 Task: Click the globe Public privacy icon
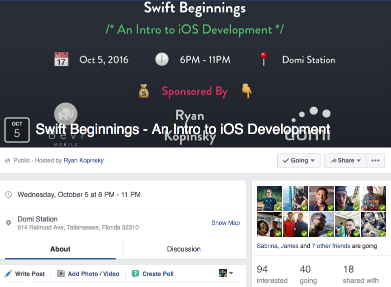pyautogui.click(x=8, y=160)
